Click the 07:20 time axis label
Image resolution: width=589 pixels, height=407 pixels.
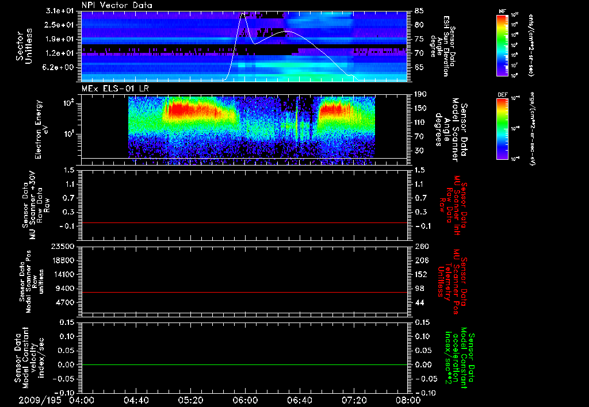[354, 401]
